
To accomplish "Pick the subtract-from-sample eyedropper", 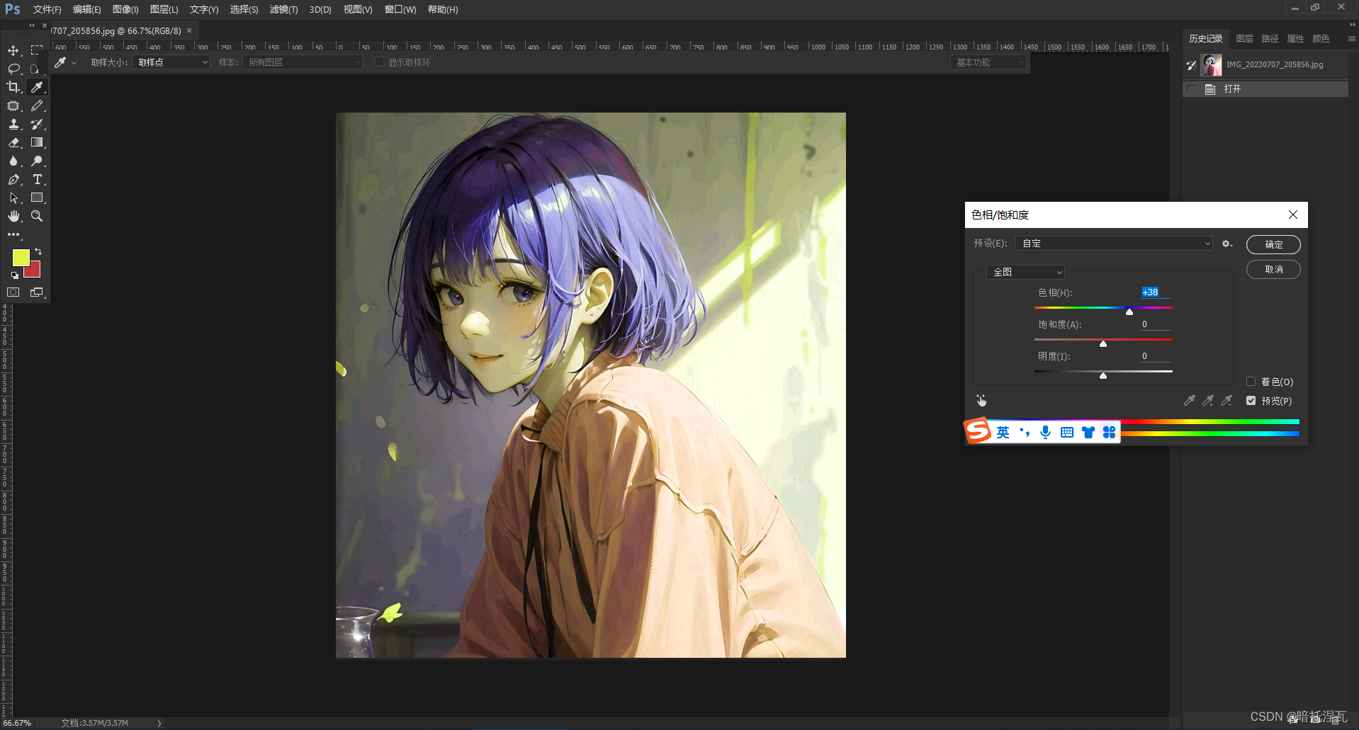I will click(1227, 401).
